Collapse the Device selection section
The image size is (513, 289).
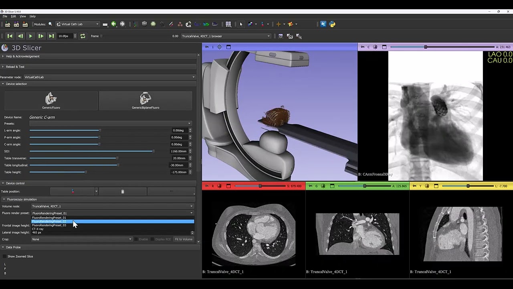point(98,84)
